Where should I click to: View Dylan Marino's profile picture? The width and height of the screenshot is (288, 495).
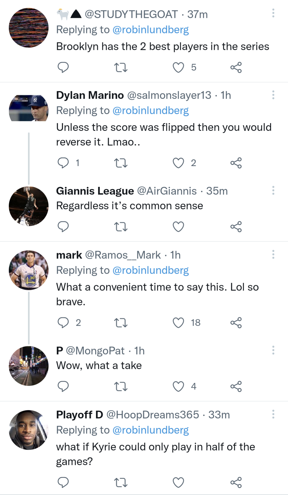tap(29, 108)
